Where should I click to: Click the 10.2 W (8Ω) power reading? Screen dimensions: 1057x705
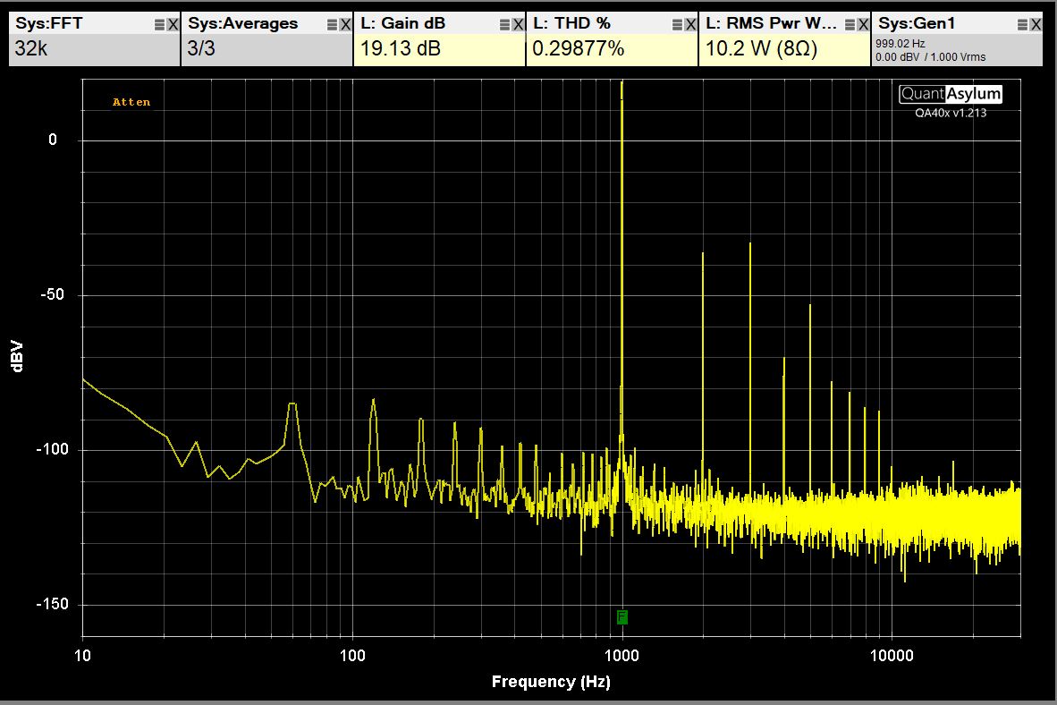click(x=761, y=48)
